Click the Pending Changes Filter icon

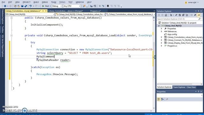[171, 15]
